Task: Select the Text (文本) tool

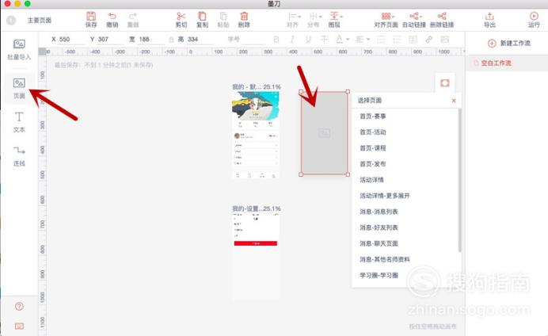Action: [19, 122]
